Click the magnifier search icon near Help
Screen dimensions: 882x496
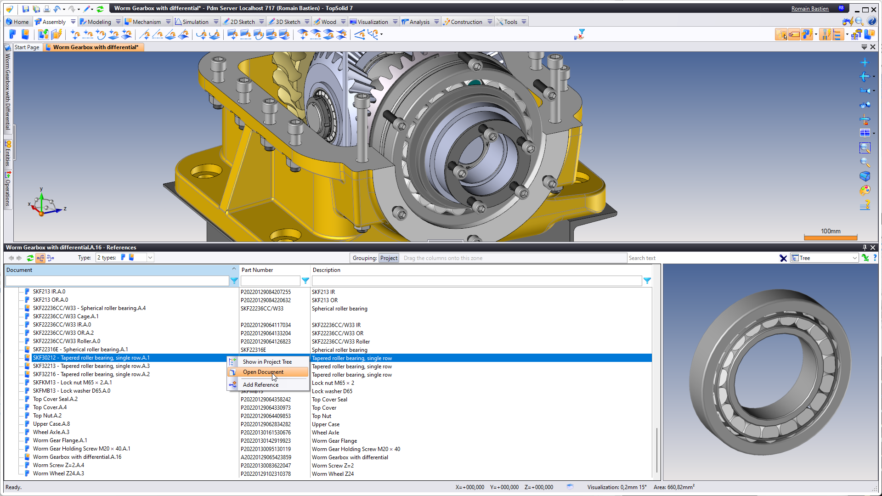coord(859,22)
